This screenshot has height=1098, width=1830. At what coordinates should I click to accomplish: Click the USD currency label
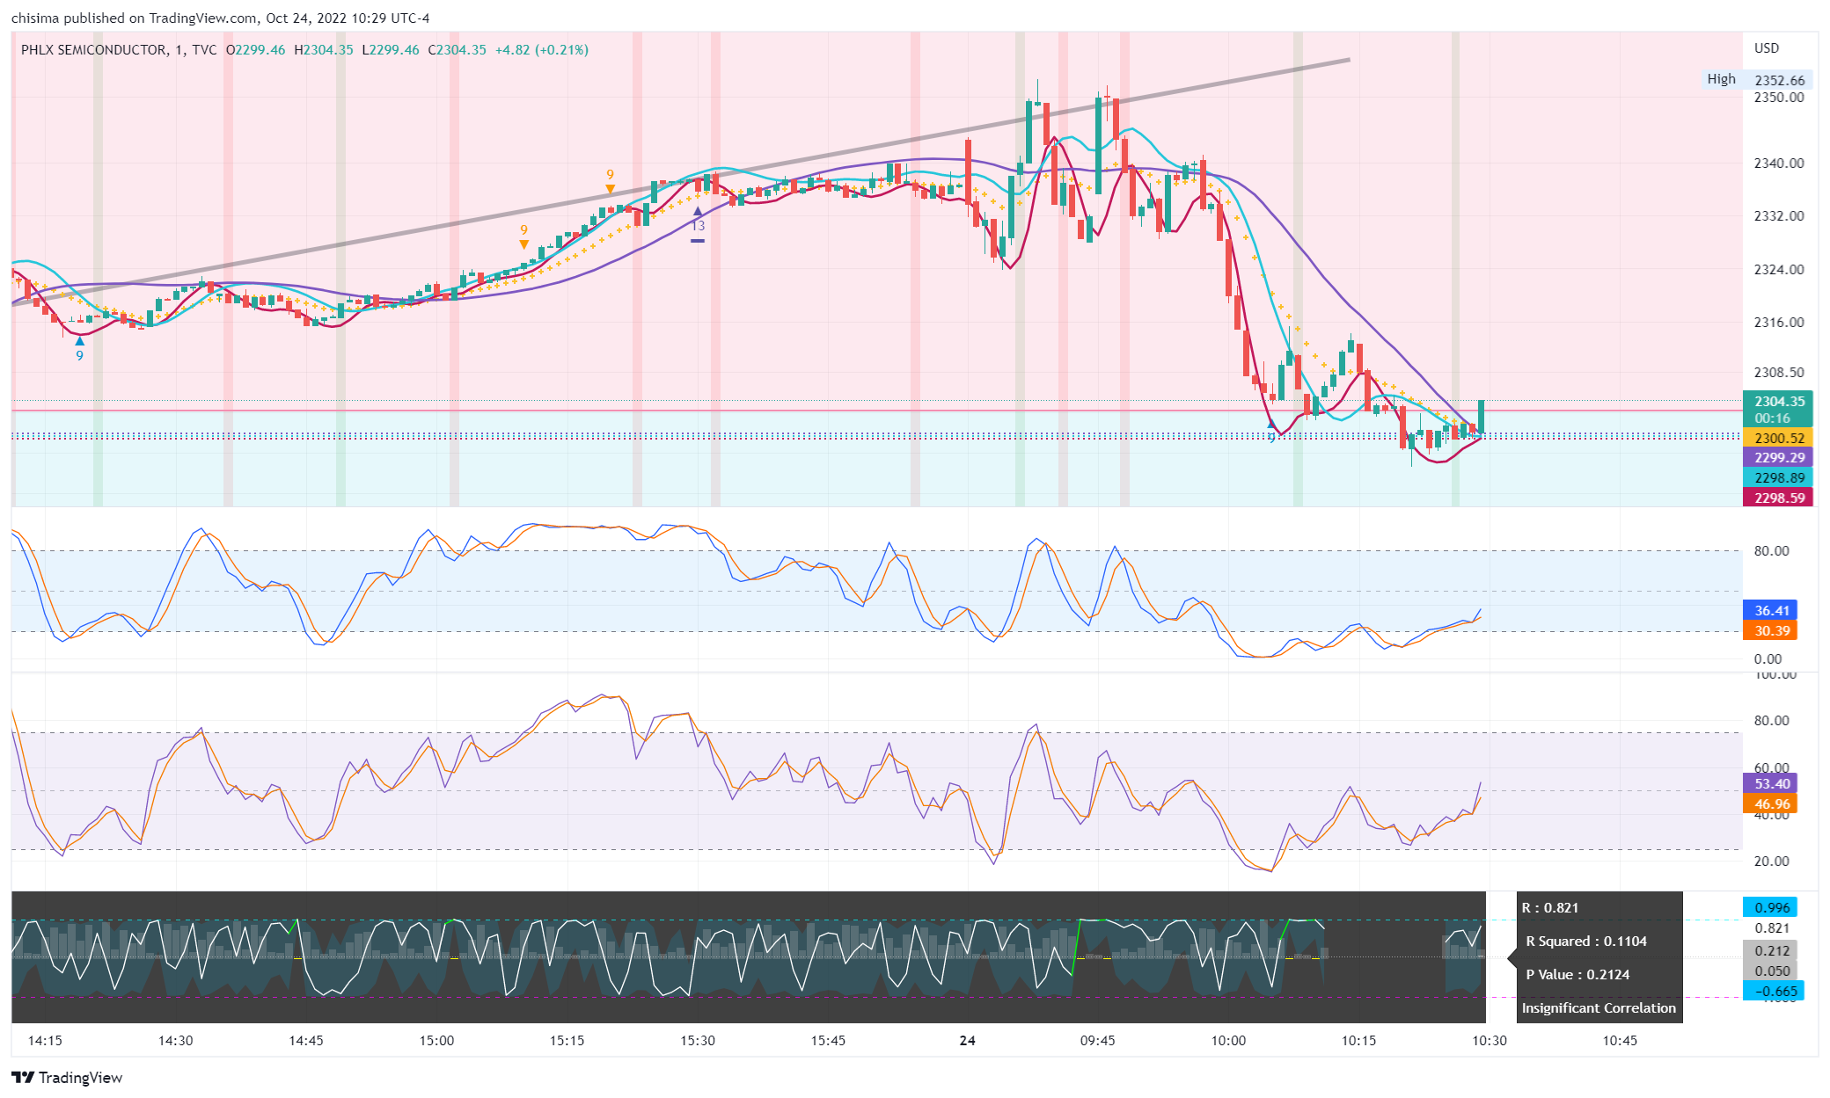(1766, 48)
